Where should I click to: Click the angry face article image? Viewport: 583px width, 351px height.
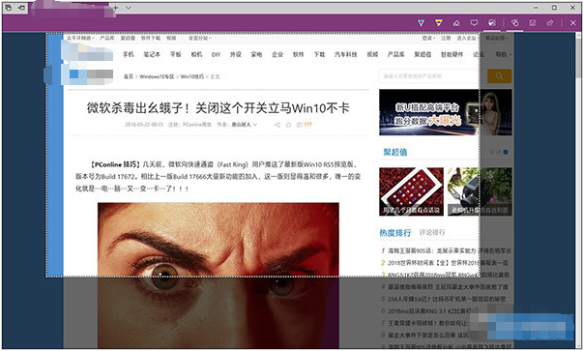tap(219, 276)
